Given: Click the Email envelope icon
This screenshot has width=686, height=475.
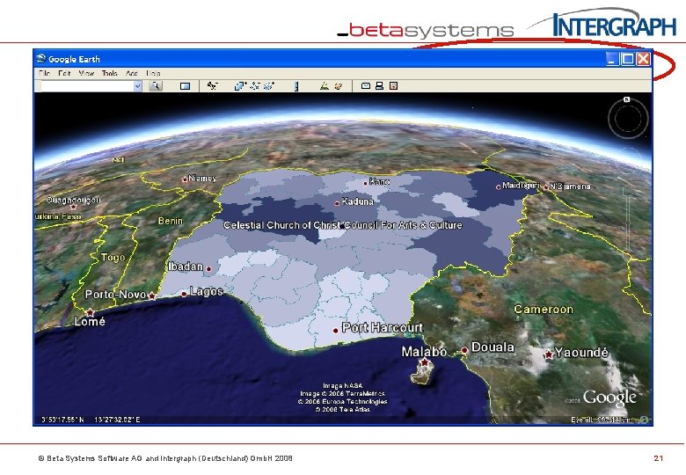Looking at the screenshot, I should click(x=366, y=85).
